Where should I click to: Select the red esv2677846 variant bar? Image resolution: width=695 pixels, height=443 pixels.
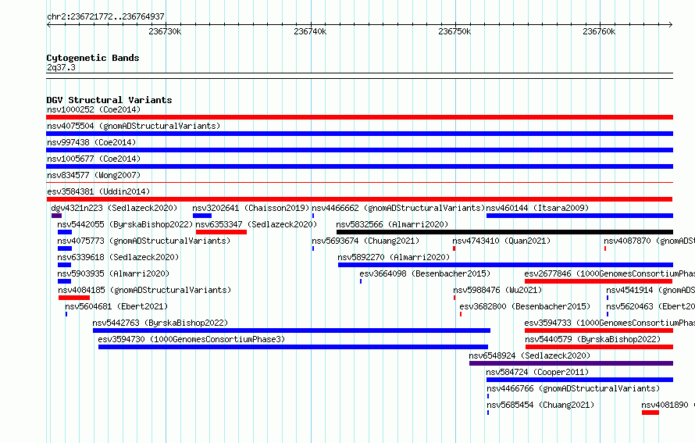click(598, 281)
